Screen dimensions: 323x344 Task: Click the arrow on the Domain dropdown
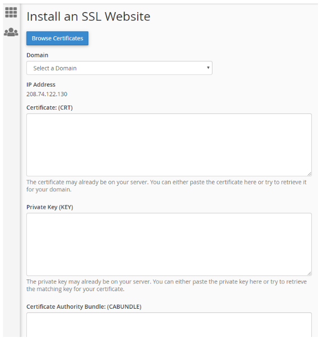pyautogui.click(x=208, y=67)
